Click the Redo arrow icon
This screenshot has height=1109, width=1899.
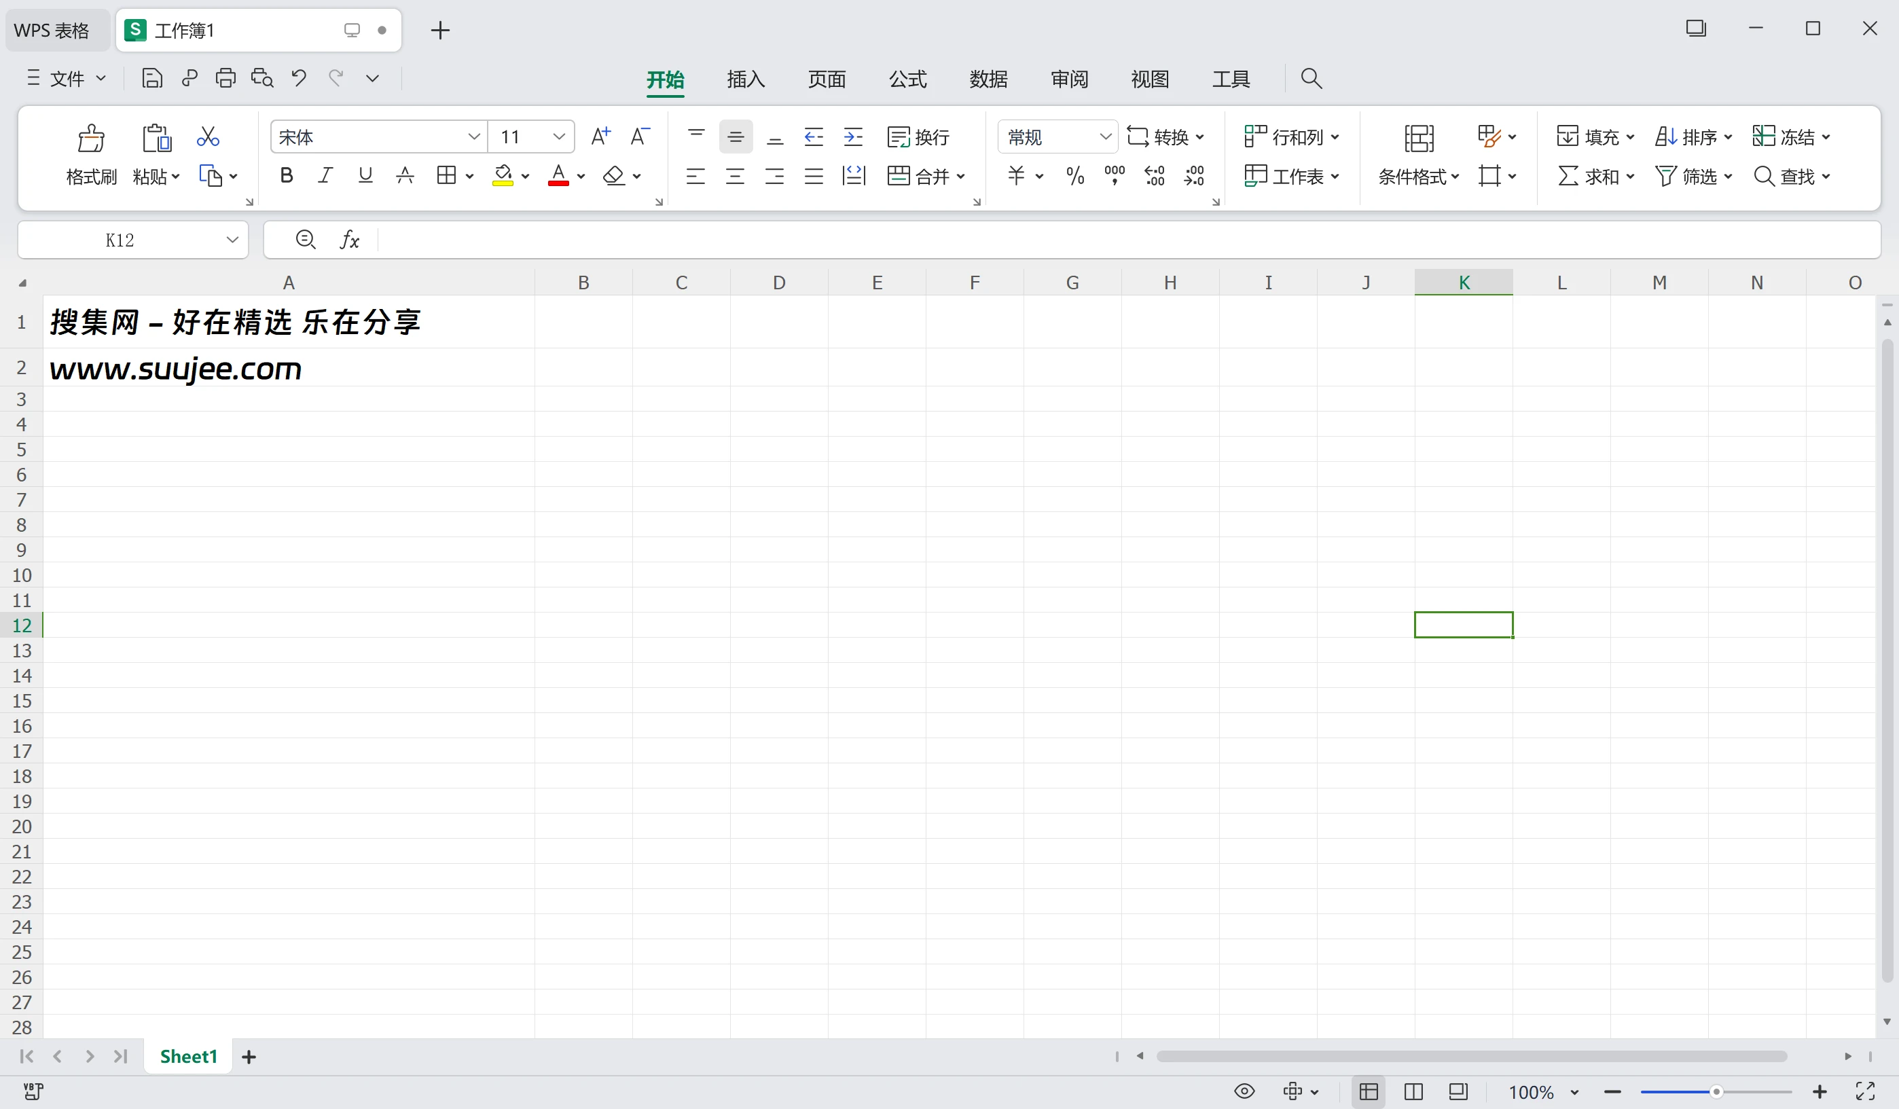click(336, 78)
